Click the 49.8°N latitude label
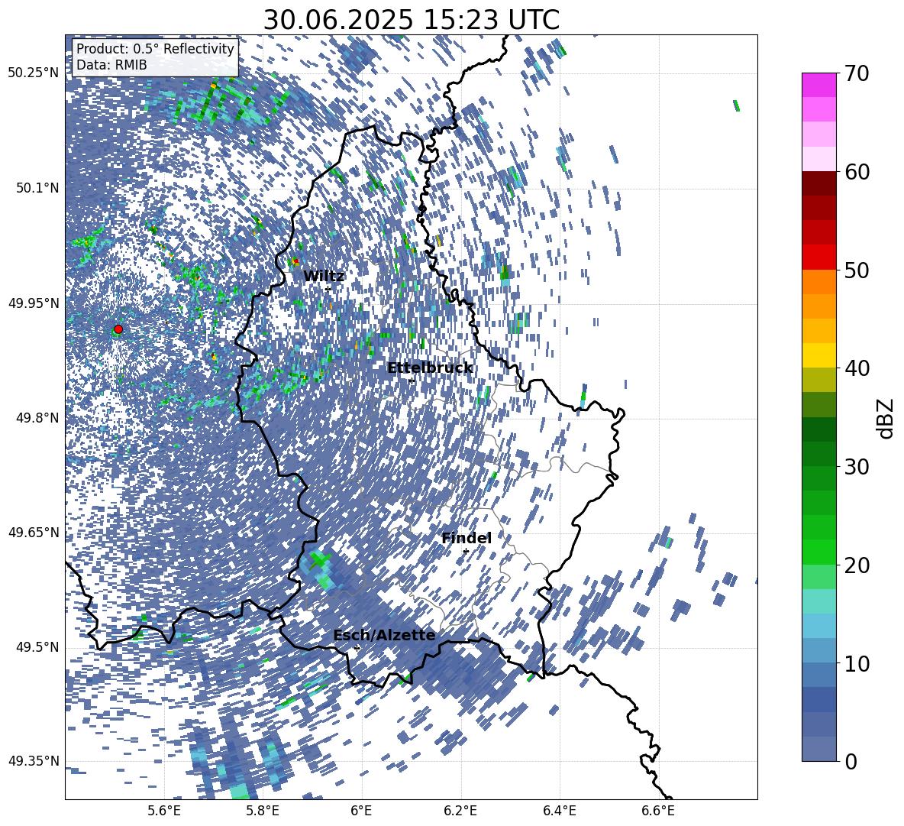This screenshot has width=904, height=826. (37, 418)
